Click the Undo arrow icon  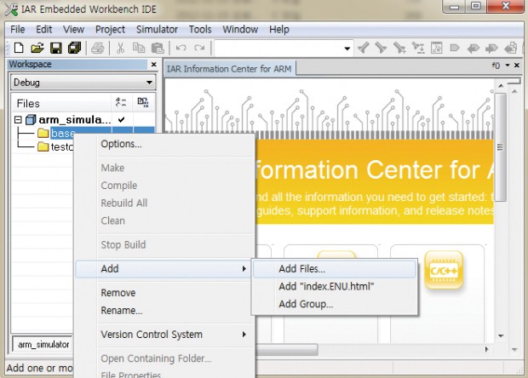pos(181,48)
